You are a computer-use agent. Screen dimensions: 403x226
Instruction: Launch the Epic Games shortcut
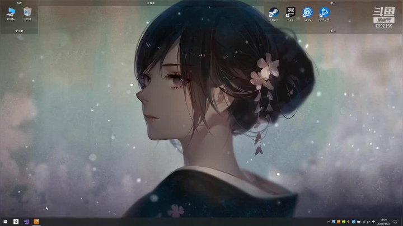tap(290, 14)
